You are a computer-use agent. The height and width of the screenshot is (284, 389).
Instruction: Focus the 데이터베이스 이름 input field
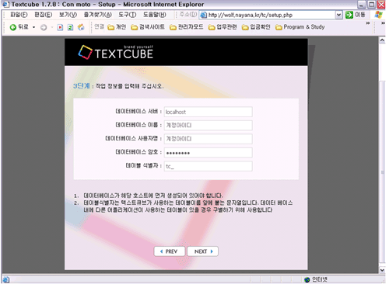209,125
